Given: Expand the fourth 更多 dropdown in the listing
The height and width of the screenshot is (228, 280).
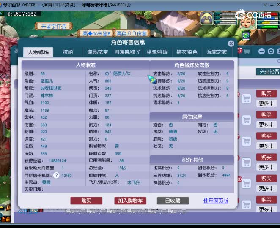Looking at the screenshot, I should tap(266, 167).
